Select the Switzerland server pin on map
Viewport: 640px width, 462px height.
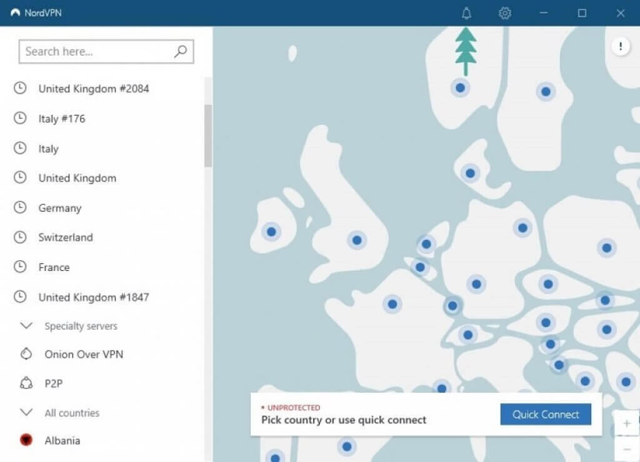click(467, 335)
